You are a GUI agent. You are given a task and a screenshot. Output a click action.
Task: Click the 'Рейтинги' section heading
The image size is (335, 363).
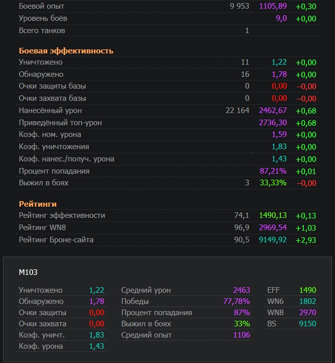click(37, 204)
